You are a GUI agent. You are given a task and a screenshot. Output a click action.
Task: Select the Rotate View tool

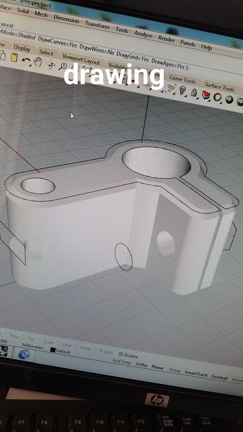[x=50, y=64]
